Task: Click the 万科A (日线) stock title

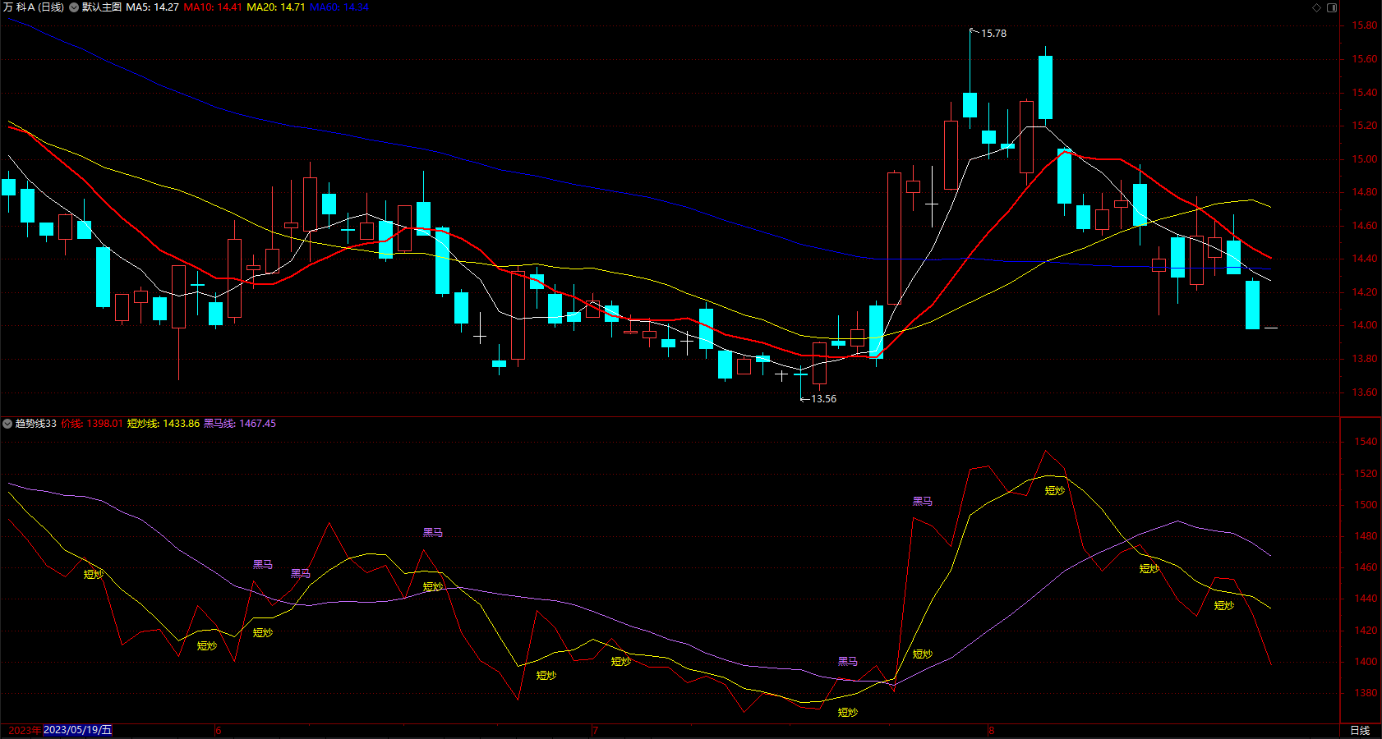Action: (34, 7)
